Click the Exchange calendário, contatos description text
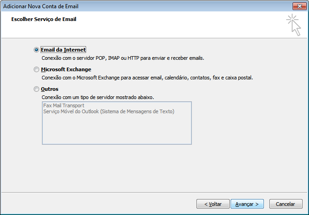The height and width of the screenshot is (215, 309). pos(147,78)
